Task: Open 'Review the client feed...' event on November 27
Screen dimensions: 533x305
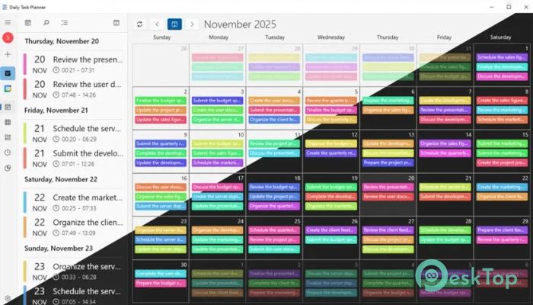Action: pos(388,230)
